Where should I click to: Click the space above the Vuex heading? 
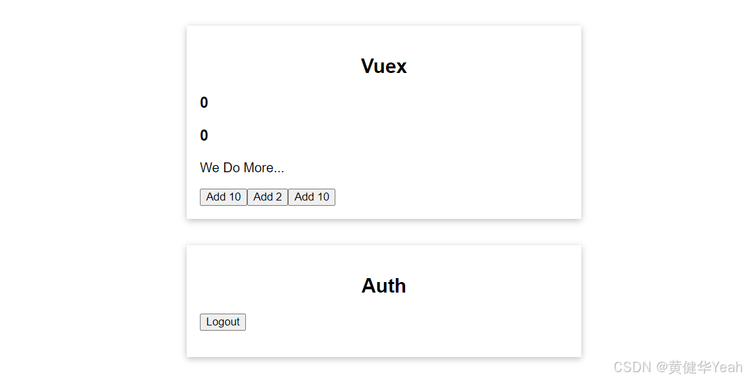point(383,39)
